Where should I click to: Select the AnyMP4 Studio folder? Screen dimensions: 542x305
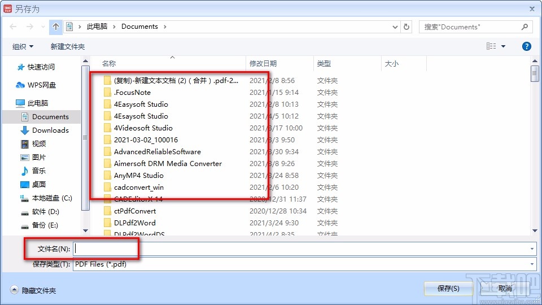(x=139, y=175)
